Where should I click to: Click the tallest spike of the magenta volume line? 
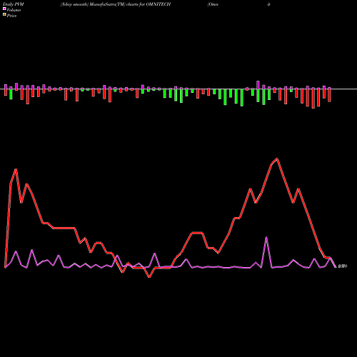click(x=266, y=238)
